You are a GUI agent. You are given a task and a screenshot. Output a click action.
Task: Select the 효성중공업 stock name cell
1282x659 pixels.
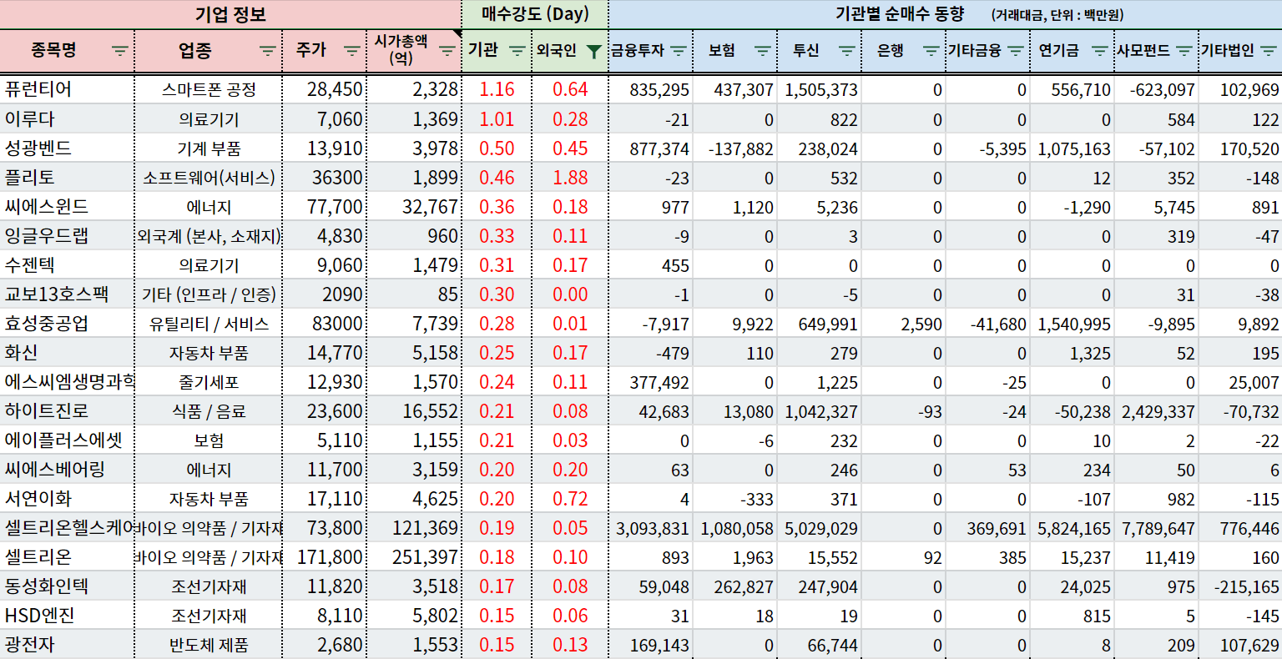[x=67, y=323]
